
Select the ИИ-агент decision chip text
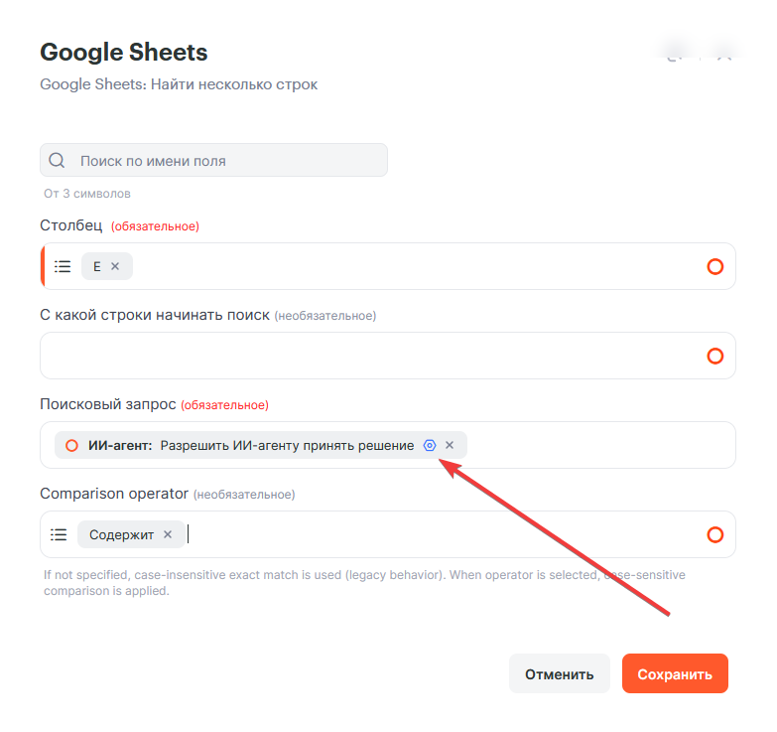[x=251, y=445]
